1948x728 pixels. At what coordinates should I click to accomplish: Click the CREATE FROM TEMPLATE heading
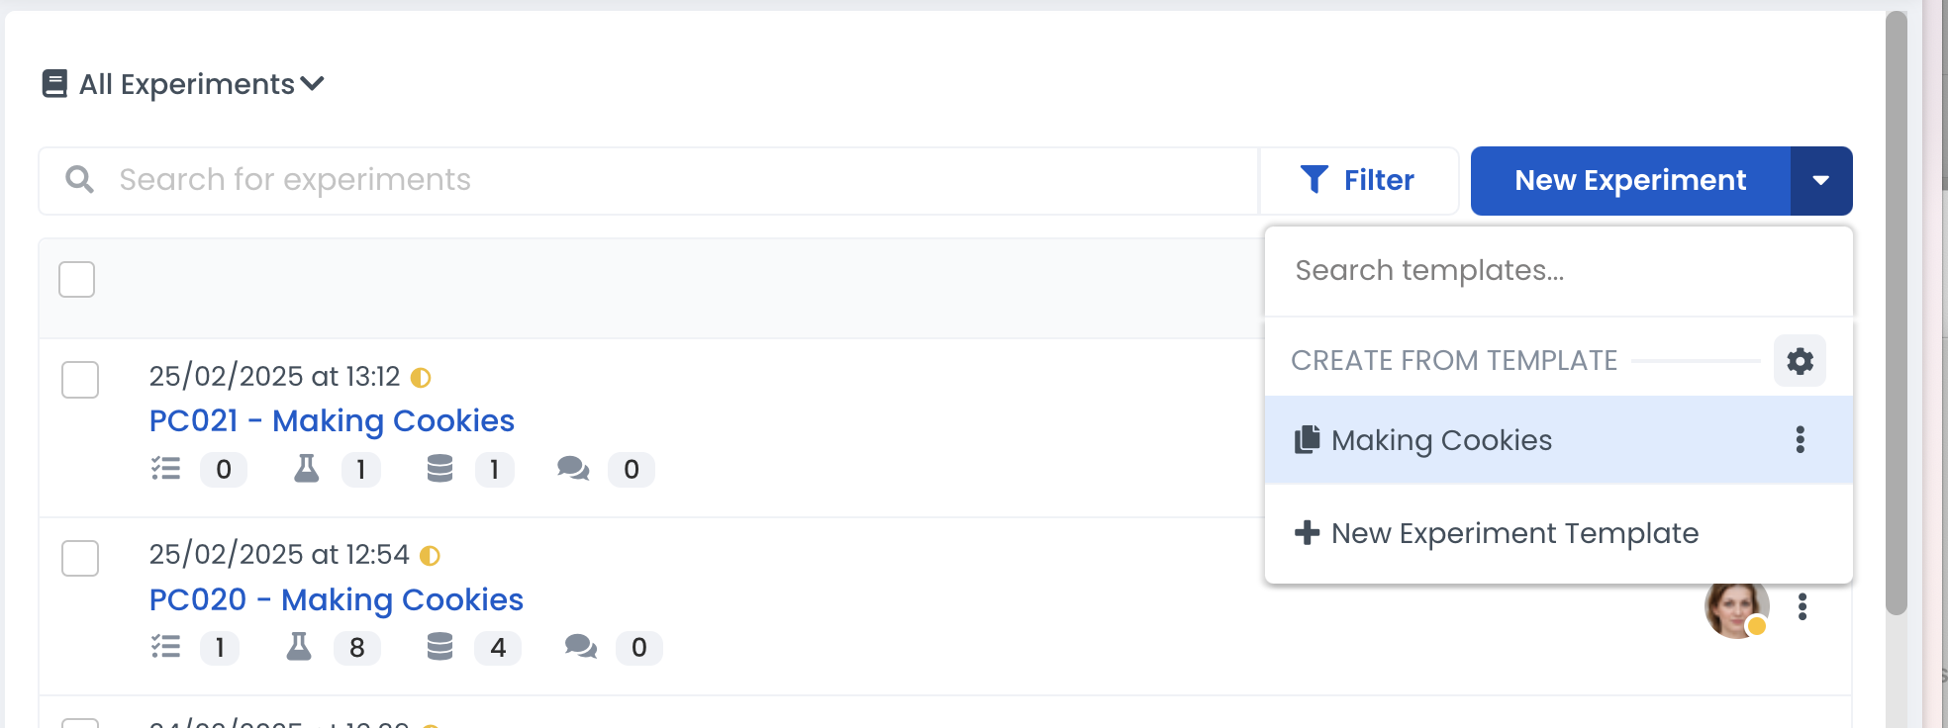pyautogui.click(x=1454, y=361)
